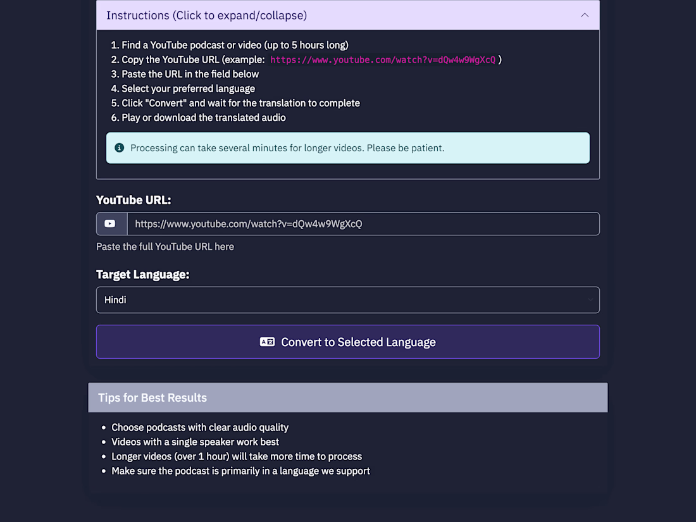The width and height of the screenshot is (696, 522).
Task: Click the "Find a YouTube podcast or video" step
Action: (235, 45)
